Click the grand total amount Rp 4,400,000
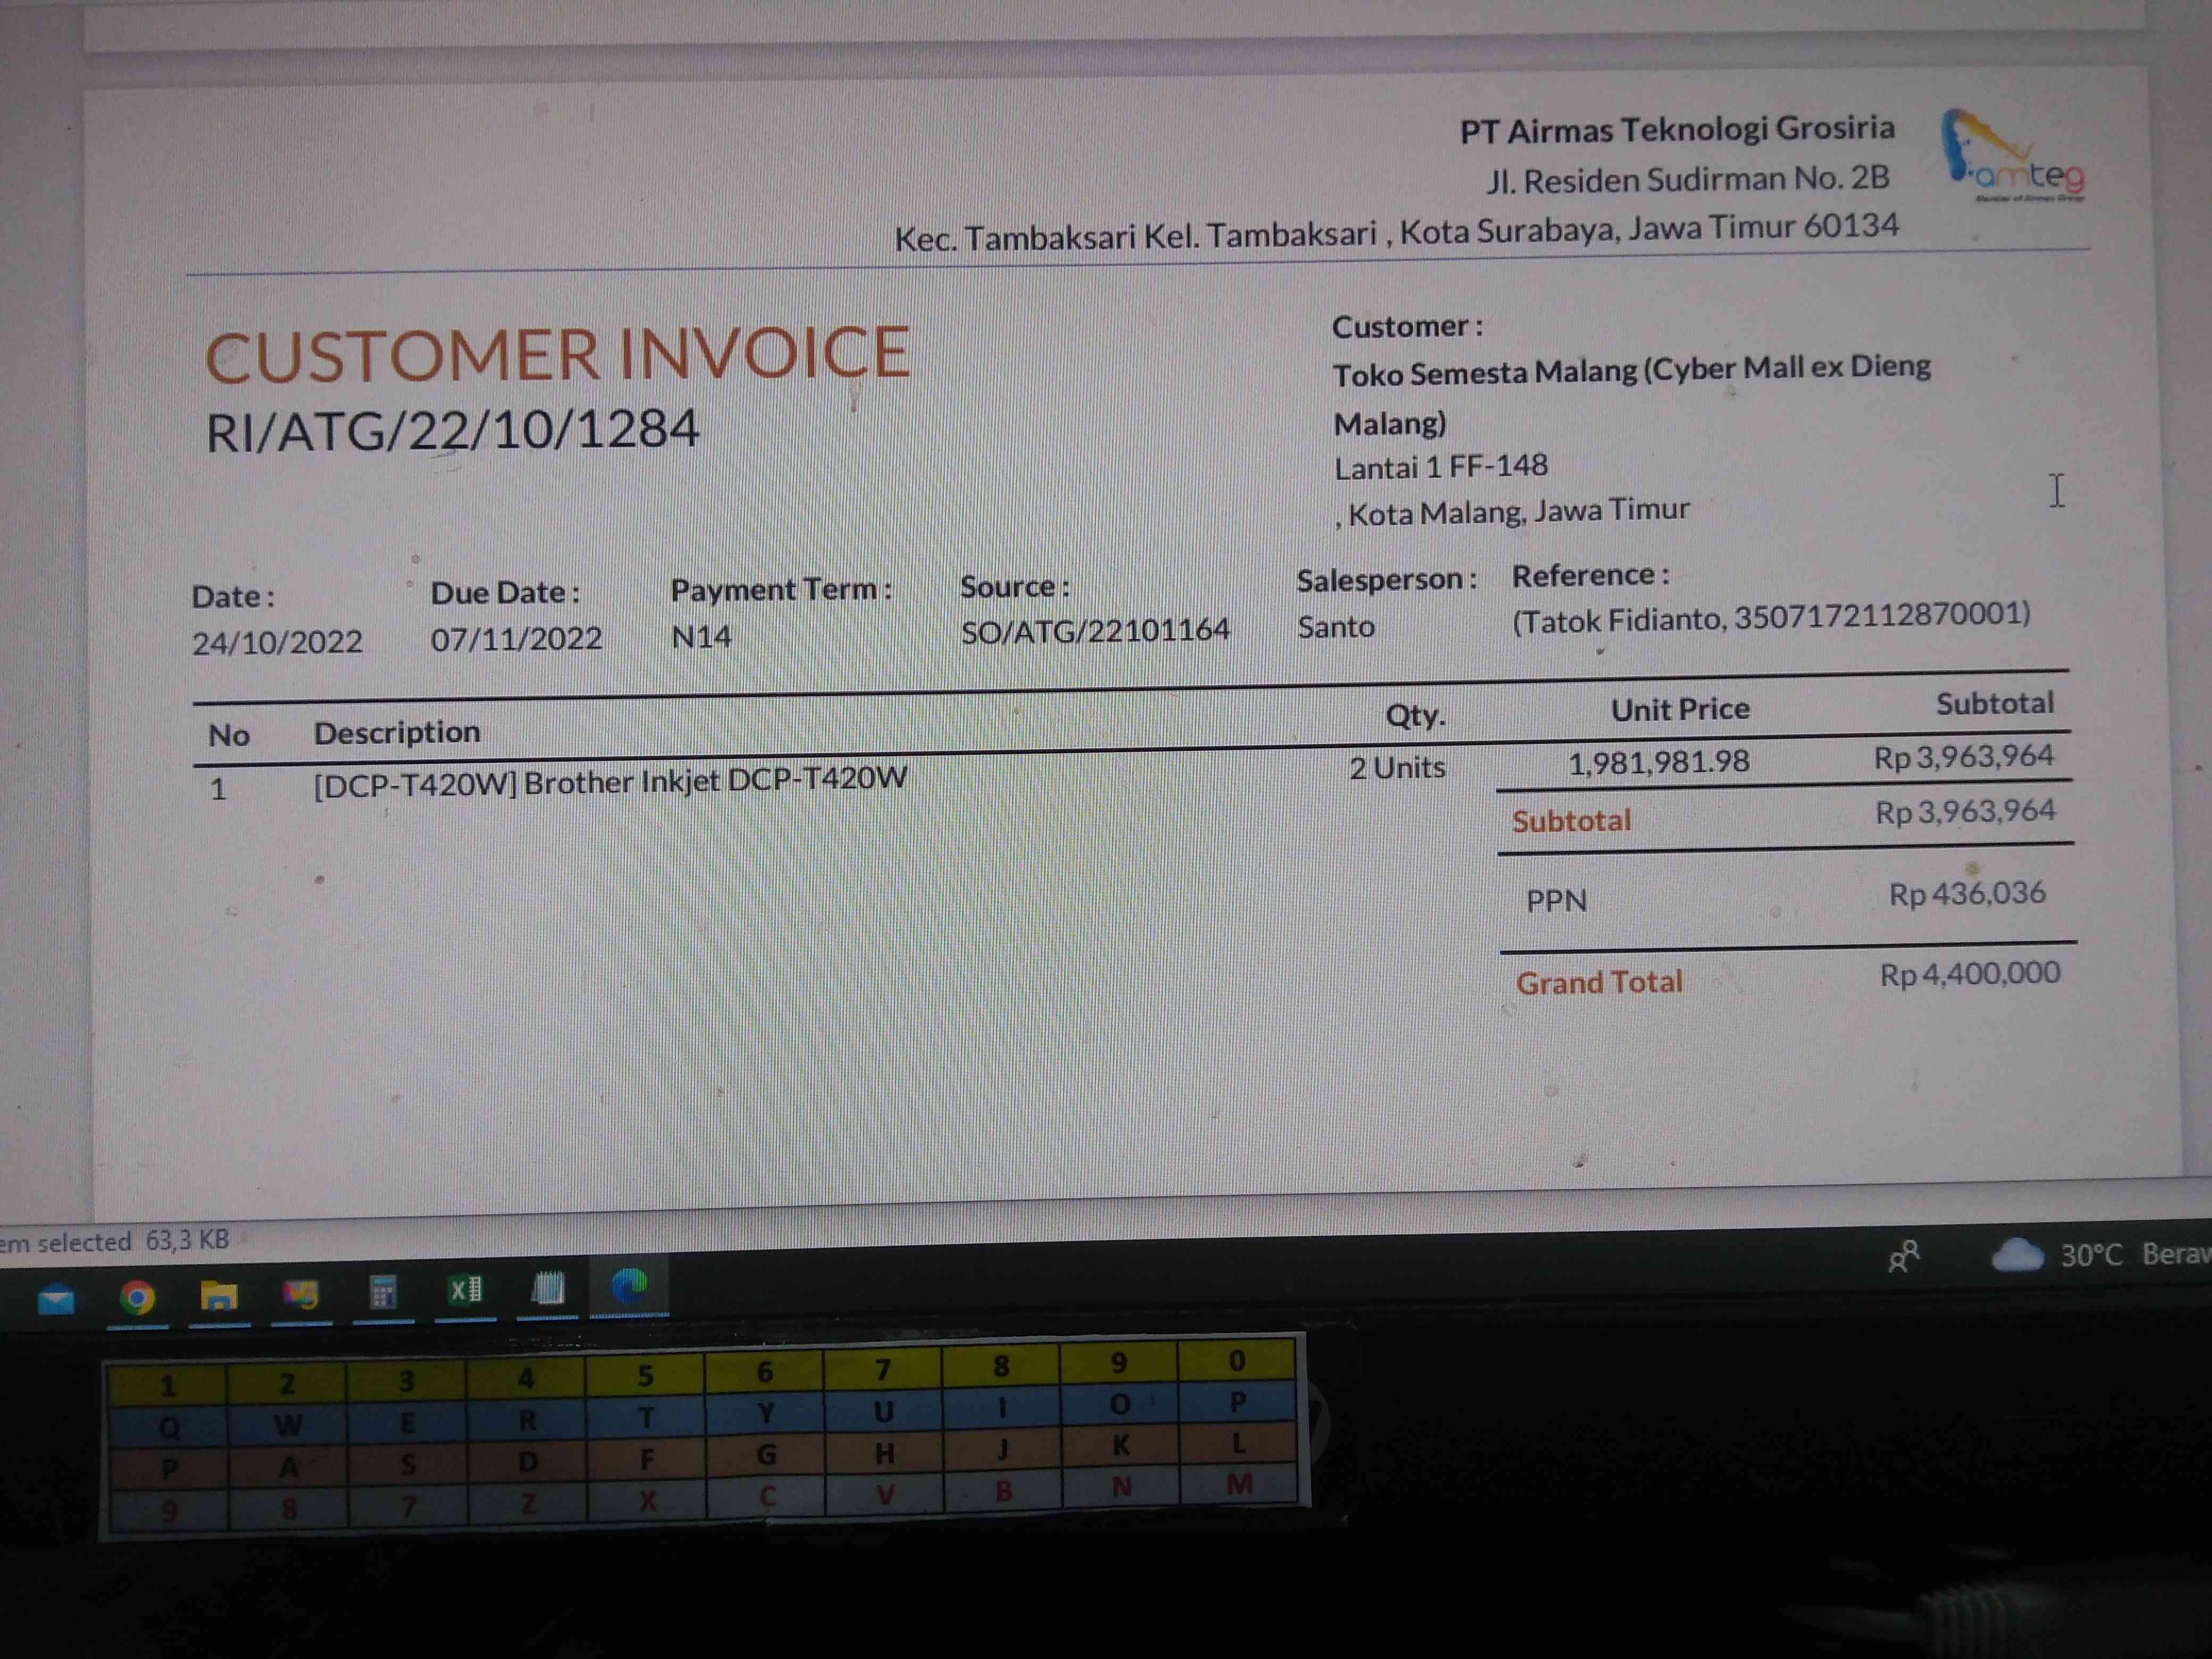Screen dimensions: 2212x1659 1970,974
